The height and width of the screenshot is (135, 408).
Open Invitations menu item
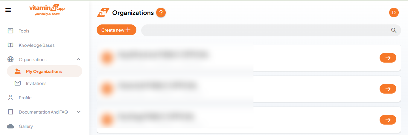36,83
